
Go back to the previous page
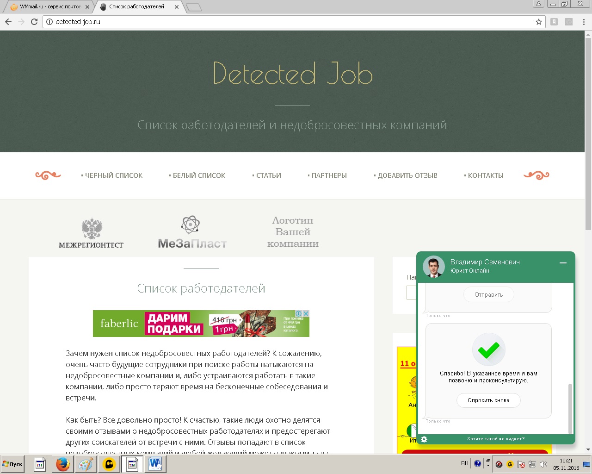8,22
